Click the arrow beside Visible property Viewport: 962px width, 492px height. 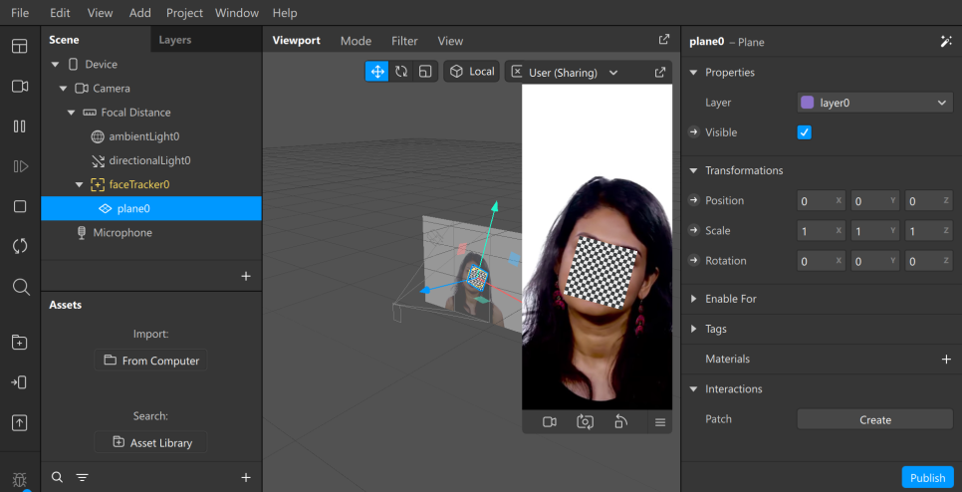[x=694, y=132]
